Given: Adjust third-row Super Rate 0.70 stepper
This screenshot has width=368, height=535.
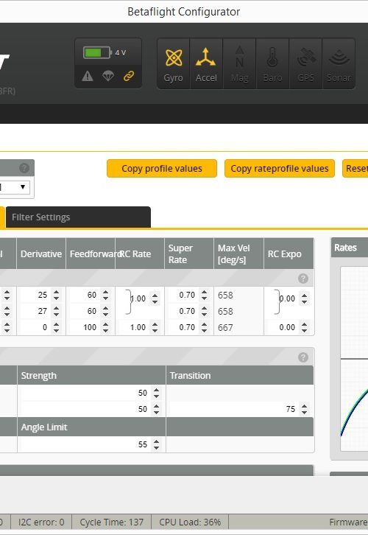Looking at the screenshot, I should point(204,327).
